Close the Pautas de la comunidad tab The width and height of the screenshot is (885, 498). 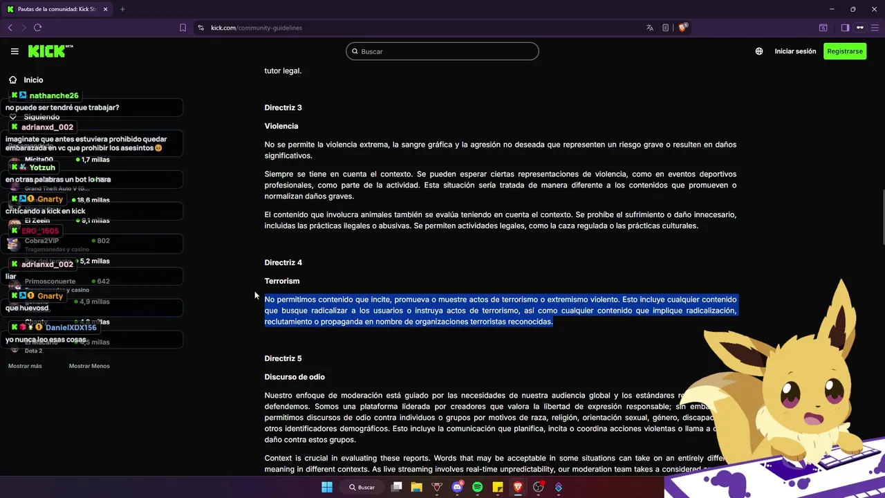(104, 9)
